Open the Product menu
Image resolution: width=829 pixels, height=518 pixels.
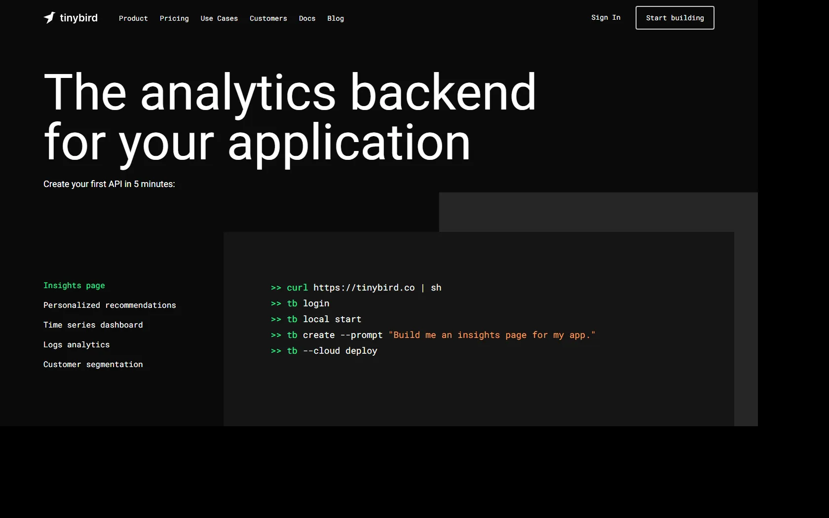coord(133,18)
